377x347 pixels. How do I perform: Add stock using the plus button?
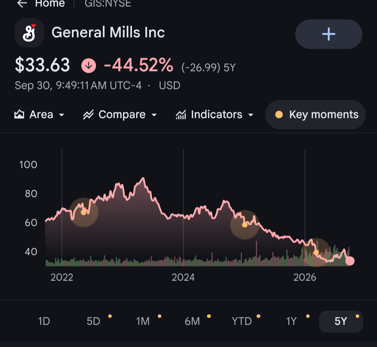point(328,34)
